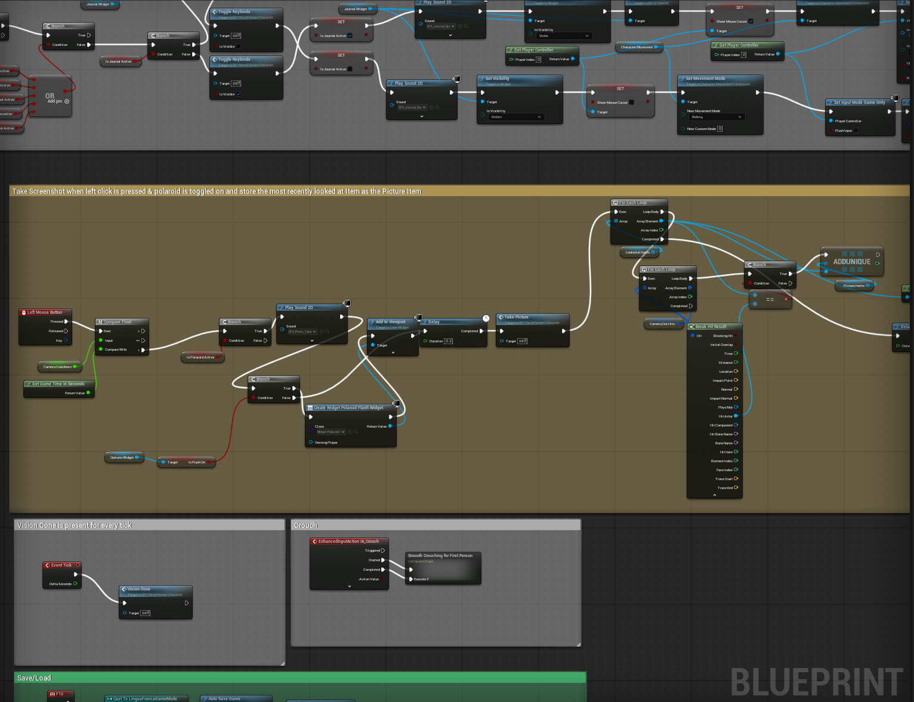Screen dimensions: 914x702
Task: Click the Hit Actor output pin
Action: pos(736,416)
